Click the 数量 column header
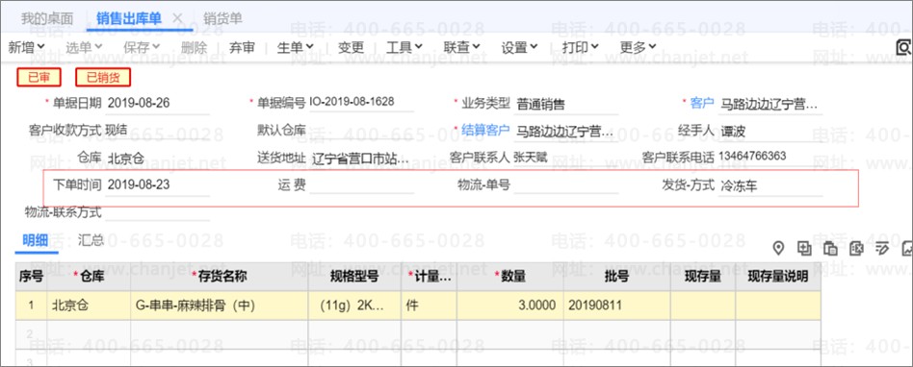 pos(510,277)
